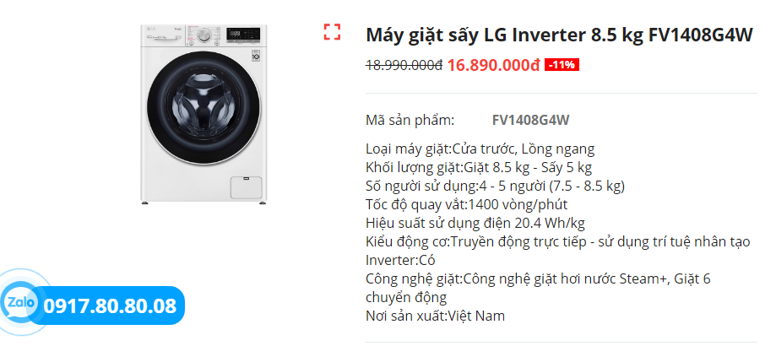The width and height of the screenshot is (776, 346).
Task: Click the bold product code FV1408G4W
Action: [530, 120]
